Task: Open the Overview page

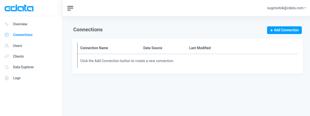Action: tap(20, 24)
